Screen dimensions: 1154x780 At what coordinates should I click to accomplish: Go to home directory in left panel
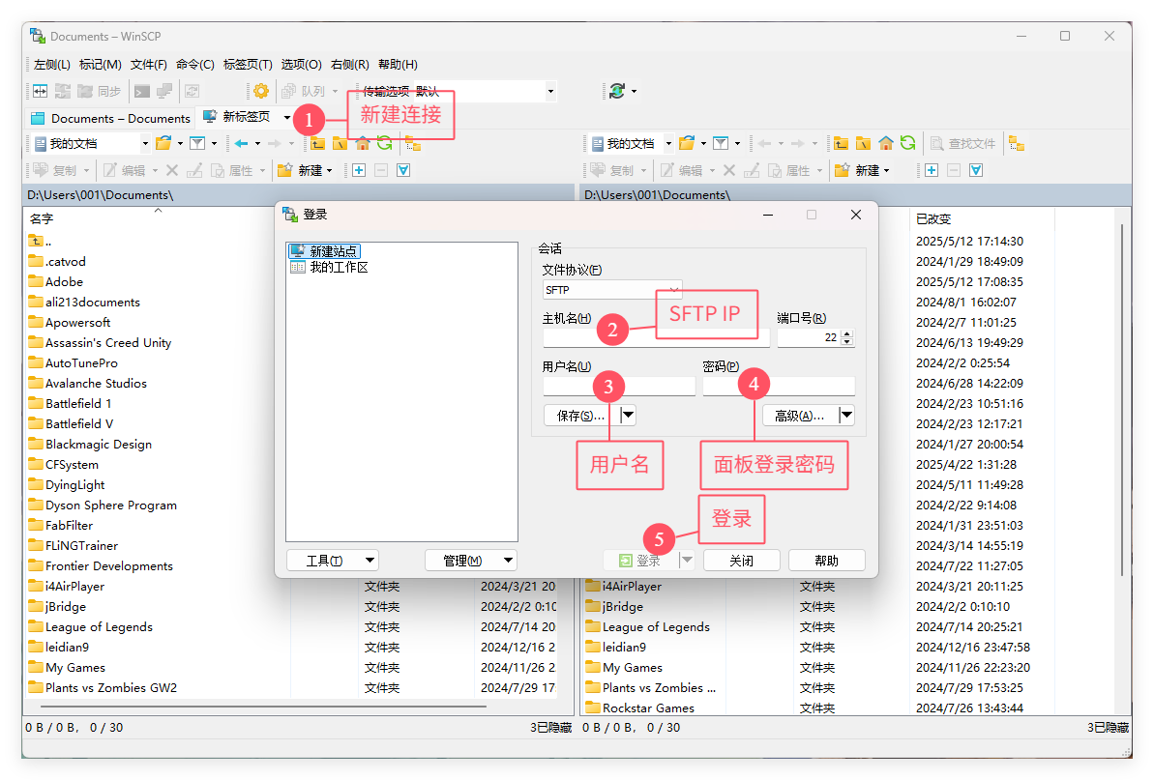pyautogui.click(x=362, y=143)
